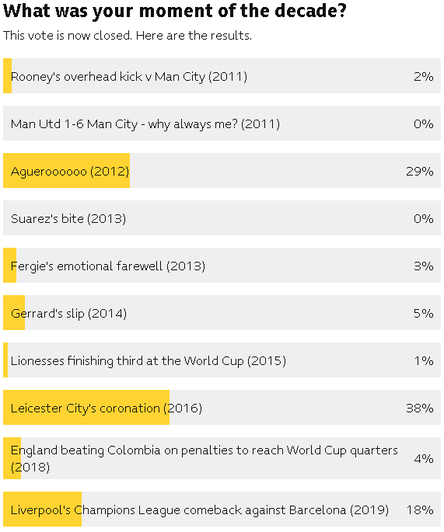Click the Aguerooooo (2012) result bar

coord(67,170)
